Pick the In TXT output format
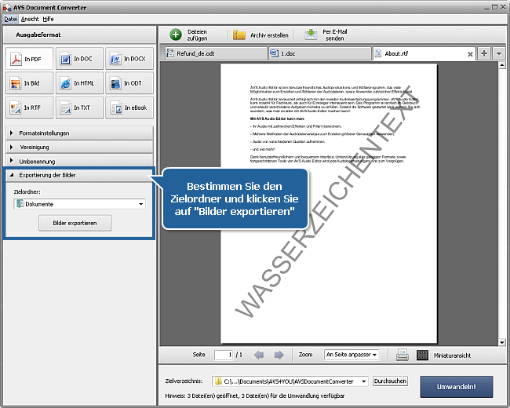 click(x=79, y=107)
